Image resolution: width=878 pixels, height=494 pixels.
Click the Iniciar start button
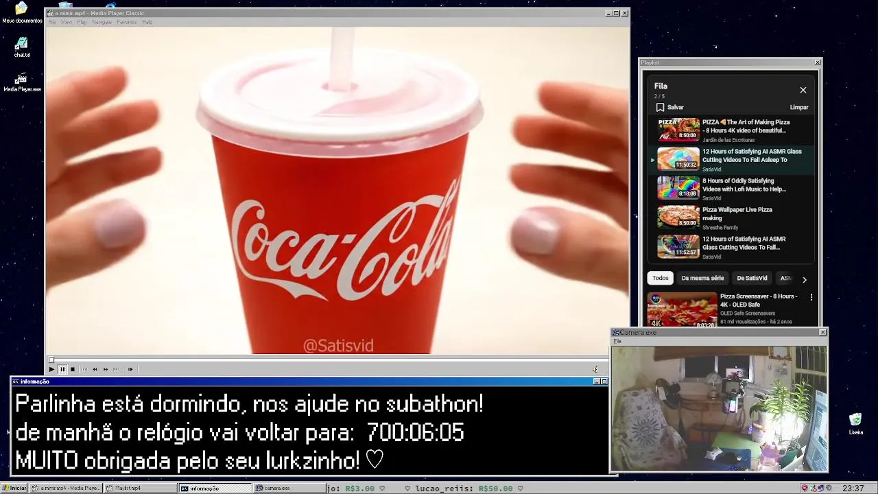14,489
